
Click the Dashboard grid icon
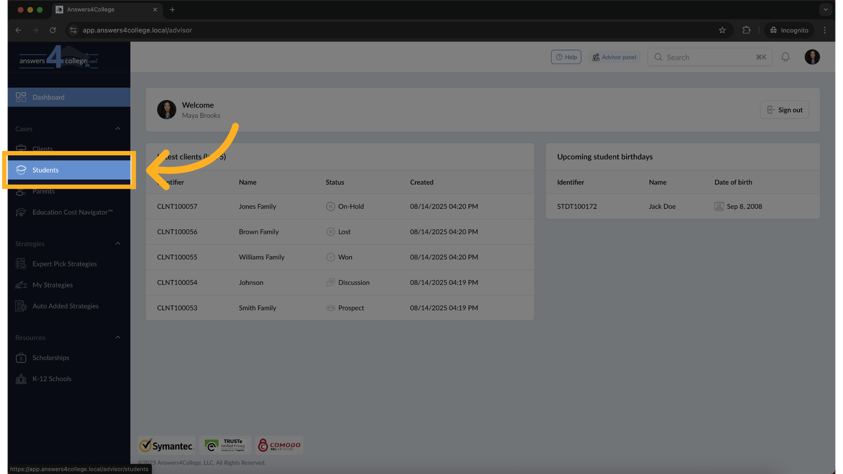pyautogui.click(x=21, y=97)
